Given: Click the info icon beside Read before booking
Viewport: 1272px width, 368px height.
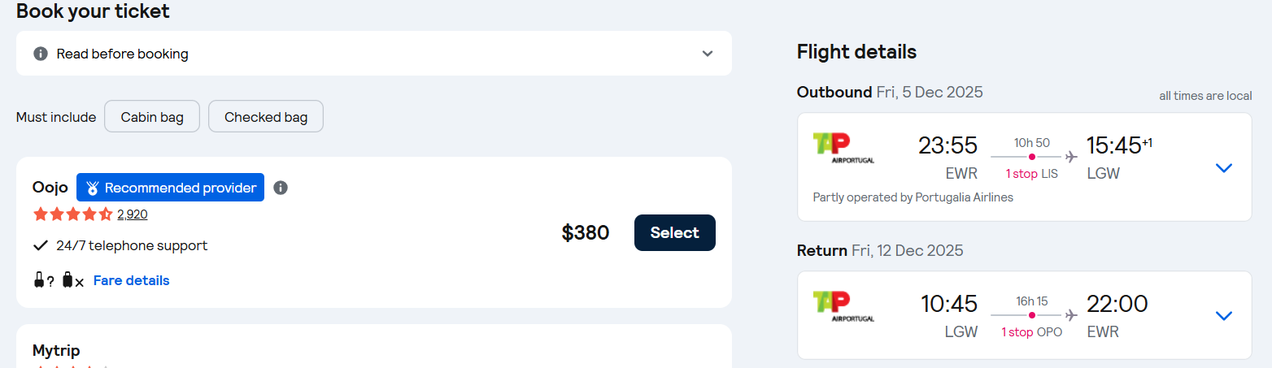Looking at the screenshot, I should (x=40, y=54).
